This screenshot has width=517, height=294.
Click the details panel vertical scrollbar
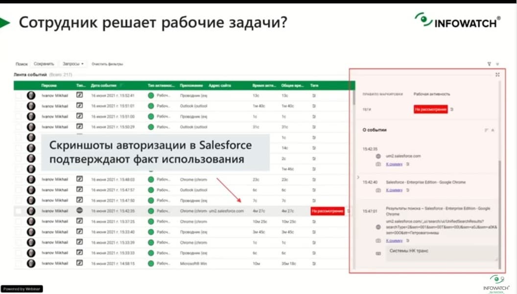coord(500,215)
